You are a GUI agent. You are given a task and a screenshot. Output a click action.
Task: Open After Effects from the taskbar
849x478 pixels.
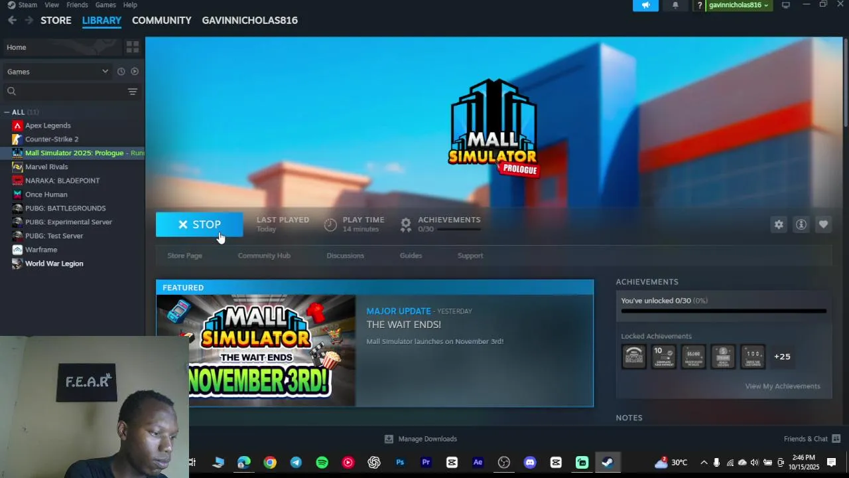(x=478, y=463)
